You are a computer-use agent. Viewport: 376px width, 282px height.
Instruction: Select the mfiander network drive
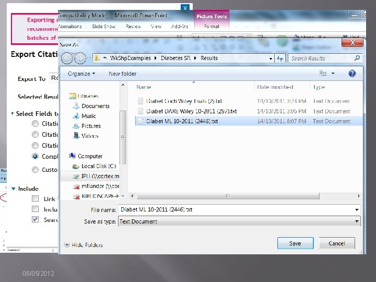click(96, 186)
